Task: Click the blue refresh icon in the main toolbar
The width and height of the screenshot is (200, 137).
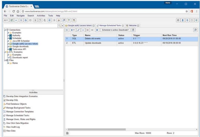Action: click(26, 20)
